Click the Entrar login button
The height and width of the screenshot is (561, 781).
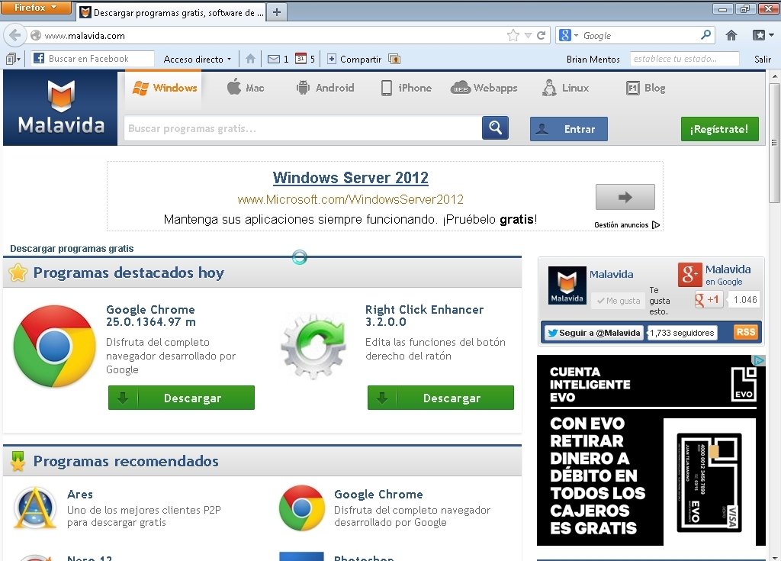point(569,129)
